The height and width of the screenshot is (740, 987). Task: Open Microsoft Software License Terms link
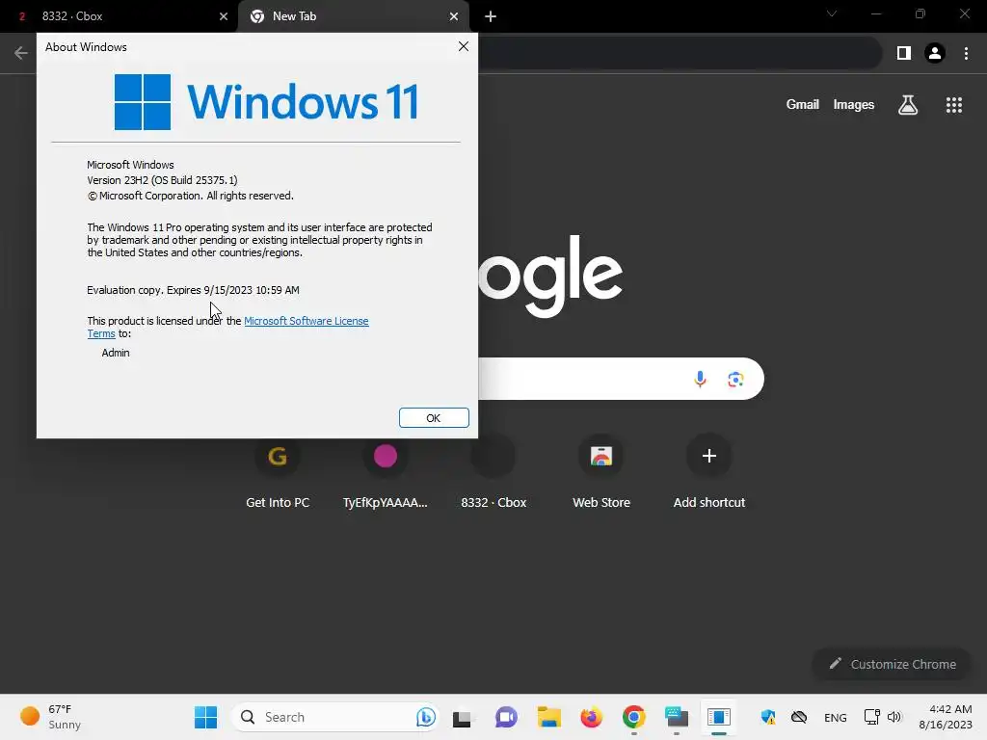click(x=306, y=321)
